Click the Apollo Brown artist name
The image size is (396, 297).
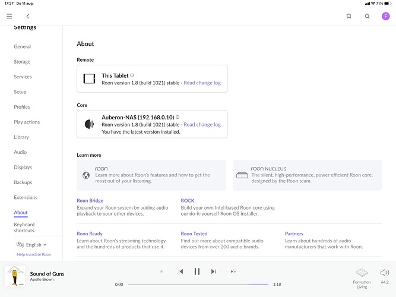42,279
